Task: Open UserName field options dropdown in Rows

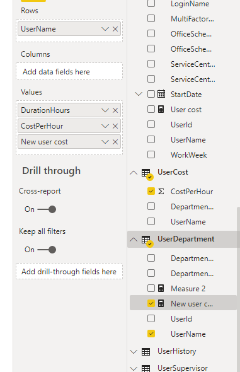Action: (x=105, y=29)
